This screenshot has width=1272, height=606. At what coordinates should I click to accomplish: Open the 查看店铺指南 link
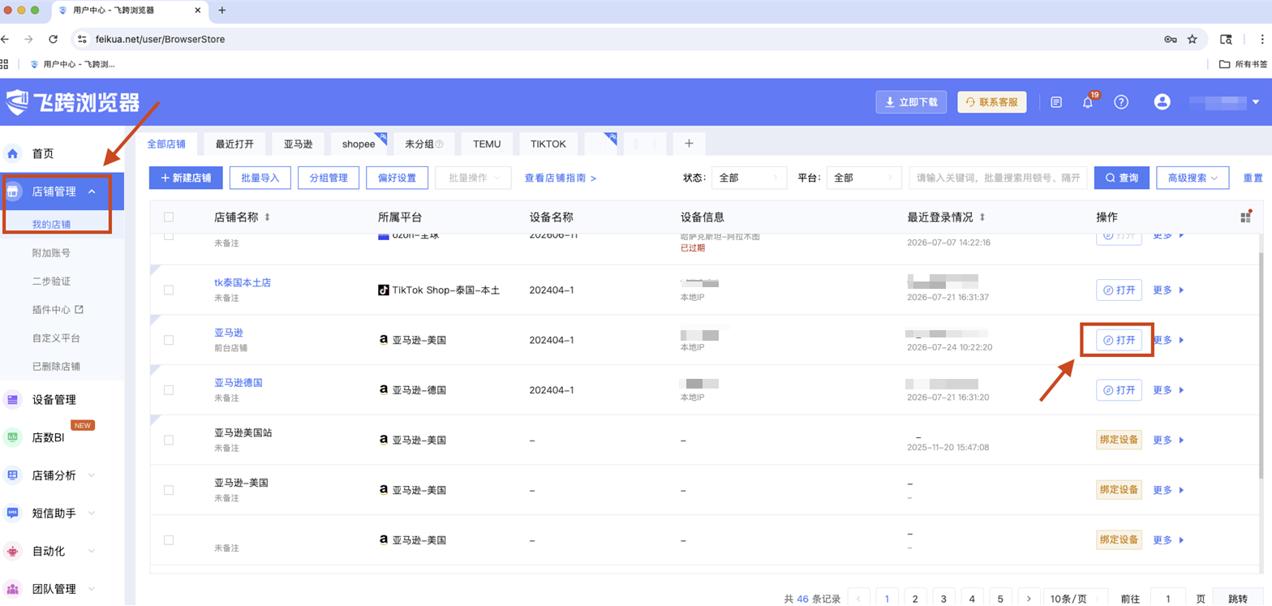tap(561, 178)
